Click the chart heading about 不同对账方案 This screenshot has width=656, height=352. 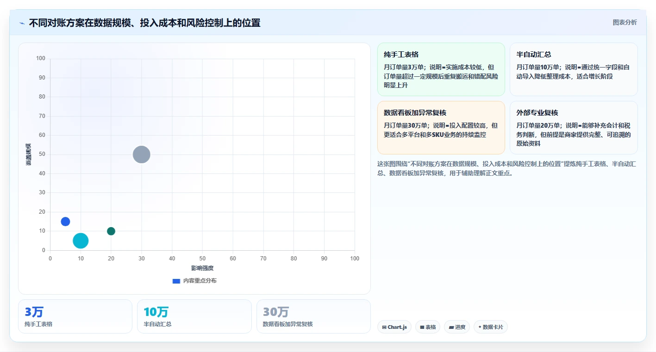coord(144,23)
